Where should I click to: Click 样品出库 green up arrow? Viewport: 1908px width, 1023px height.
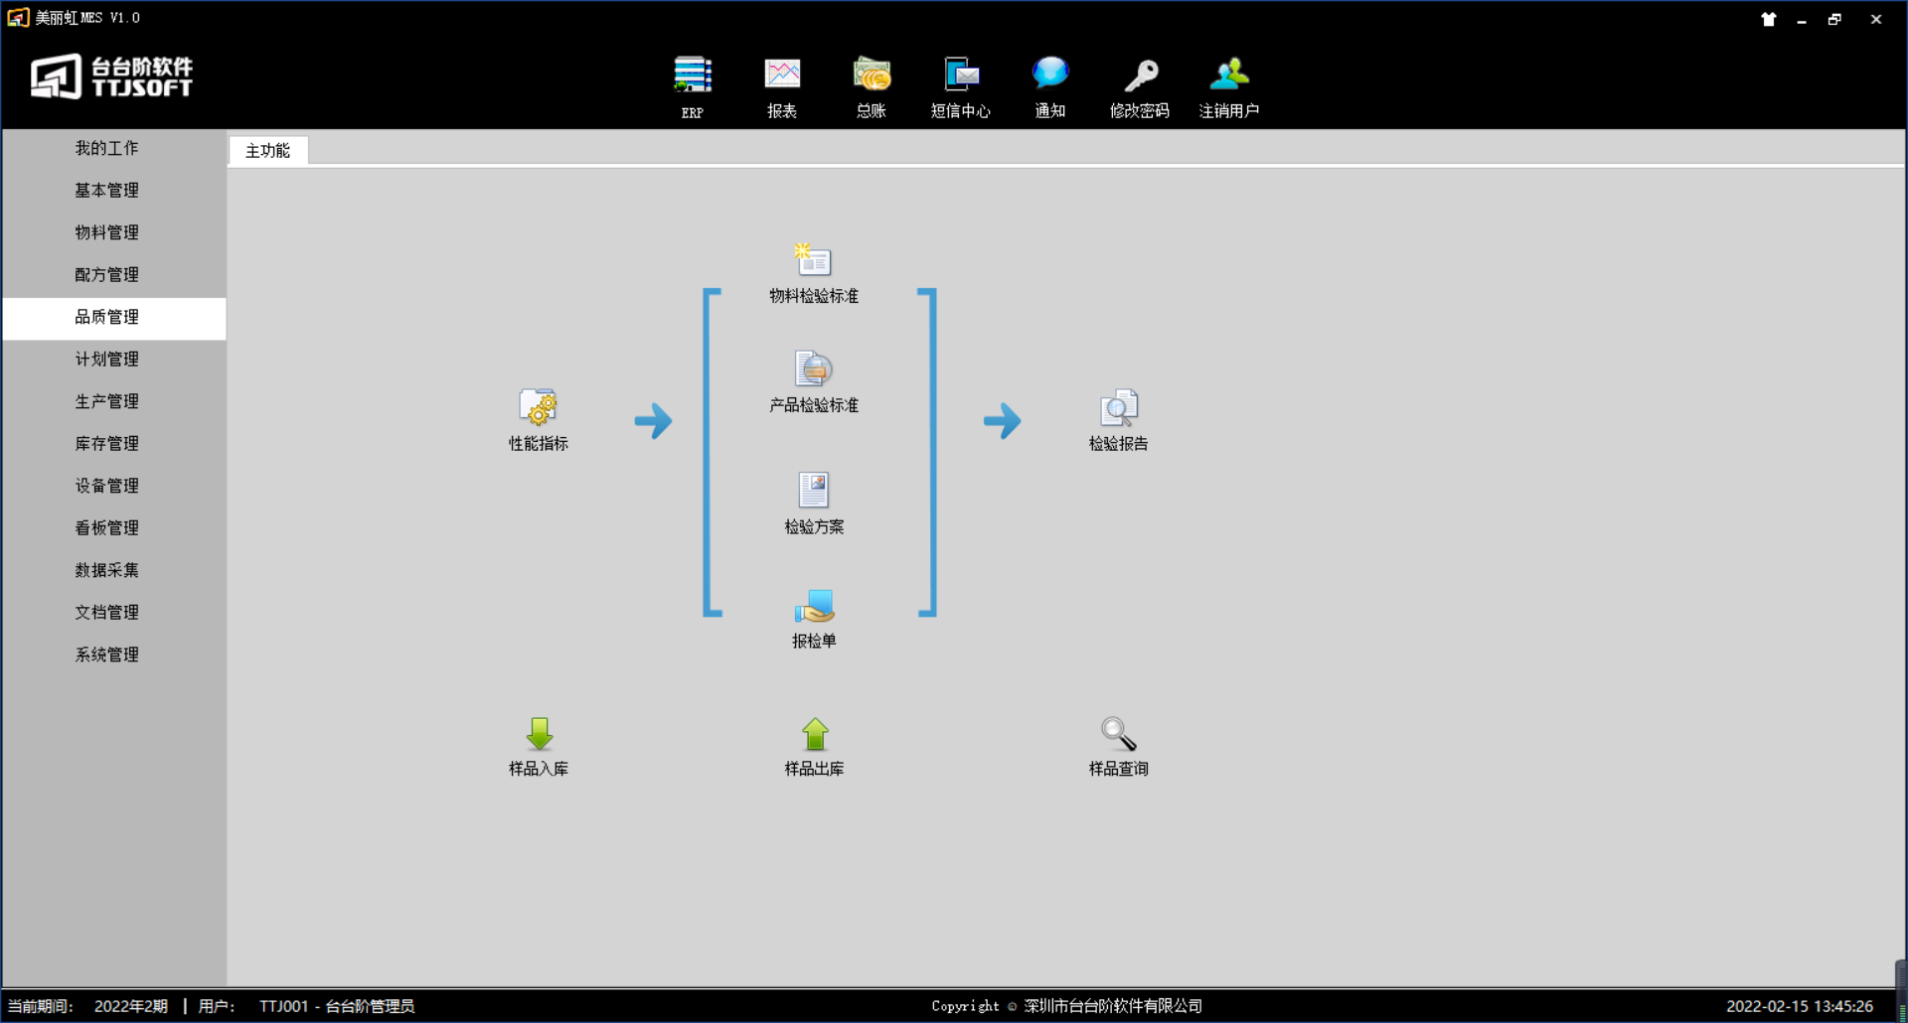pos(815,735)
